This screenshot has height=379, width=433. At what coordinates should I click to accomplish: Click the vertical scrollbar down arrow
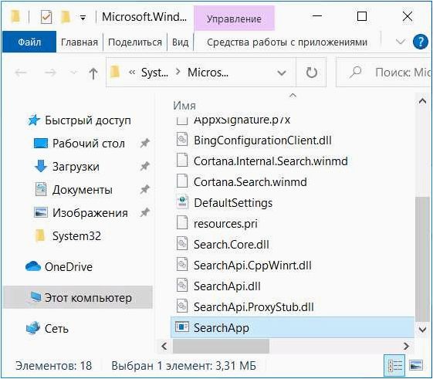tap(422, 330)
